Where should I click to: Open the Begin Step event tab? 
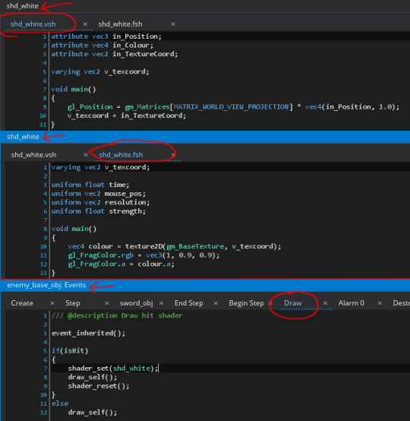[x=246, y=303]
